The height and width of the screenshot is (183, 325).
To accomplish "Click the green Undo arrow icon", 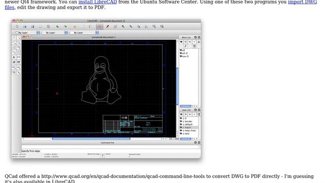I will click(x=57, y=26).
